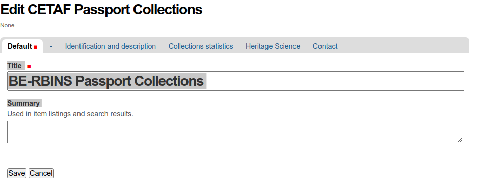Screen dimensions: 482x185
Task: Click the Edit CETAF Passport Collections heading
Action: (x=101, y=10)
